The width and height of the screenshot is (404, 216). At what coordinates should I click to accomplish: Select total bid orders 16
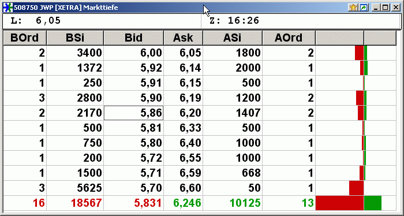coord(25,203)
